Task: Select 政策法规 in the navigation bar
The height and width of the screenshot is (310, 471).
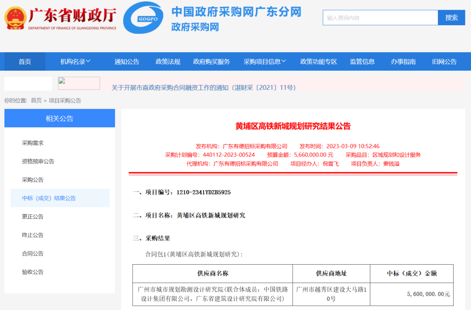Action: [167, 61]
